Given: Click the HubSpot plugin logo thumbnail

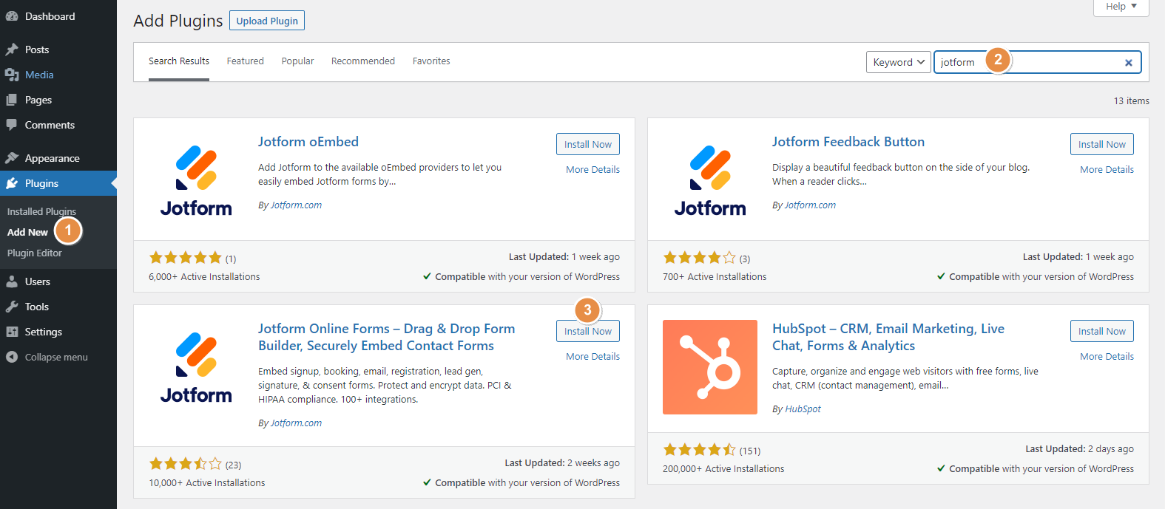Looking at the screenshot, I should point(709,367).
